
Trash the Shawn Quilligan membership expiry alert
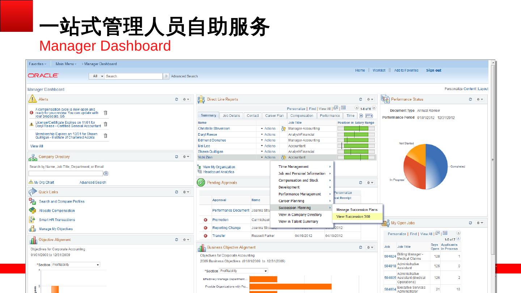tap(105, 136)
